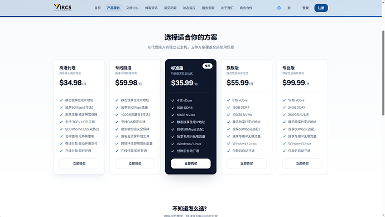Viewport: 385px width, 217px height.
Task: Click 立即购买 under the 旗舰版 plan
Action: (x=246, y=163)
